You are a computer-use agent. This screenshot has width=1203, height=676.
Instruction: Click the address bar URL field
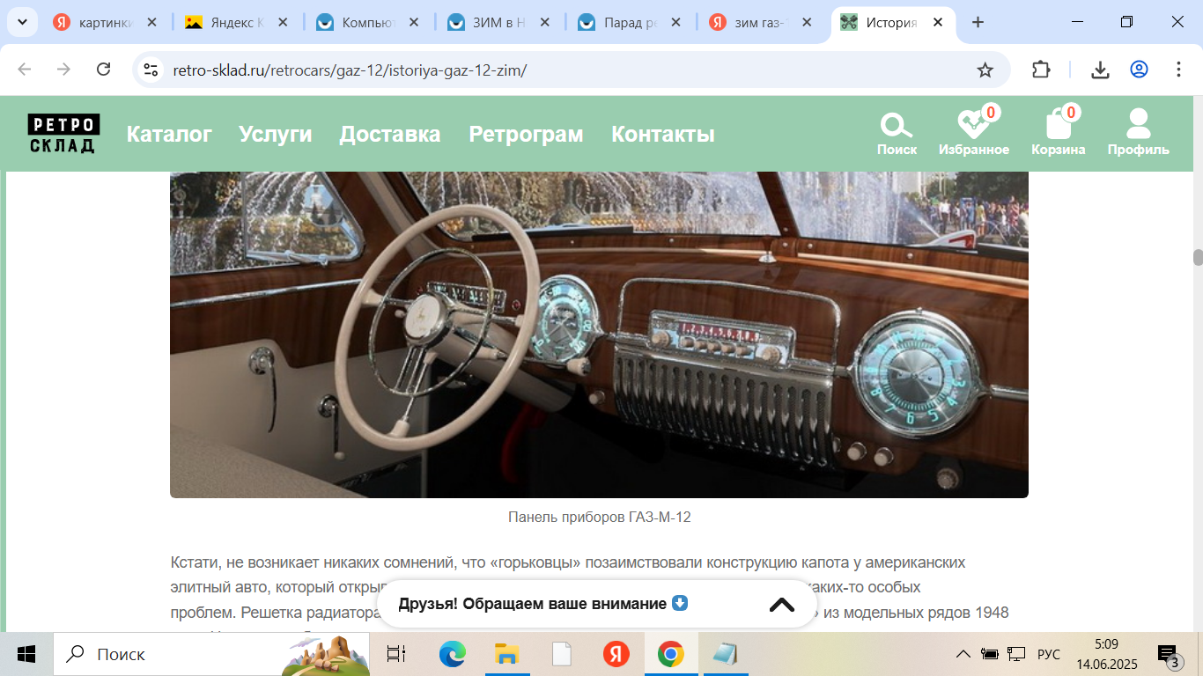pos(564,70)
